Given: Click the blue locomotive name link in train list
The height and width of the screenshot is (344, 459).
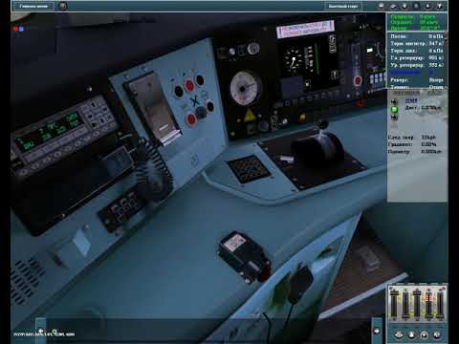Looking at the screenshot, I should (x=411, y=100).
